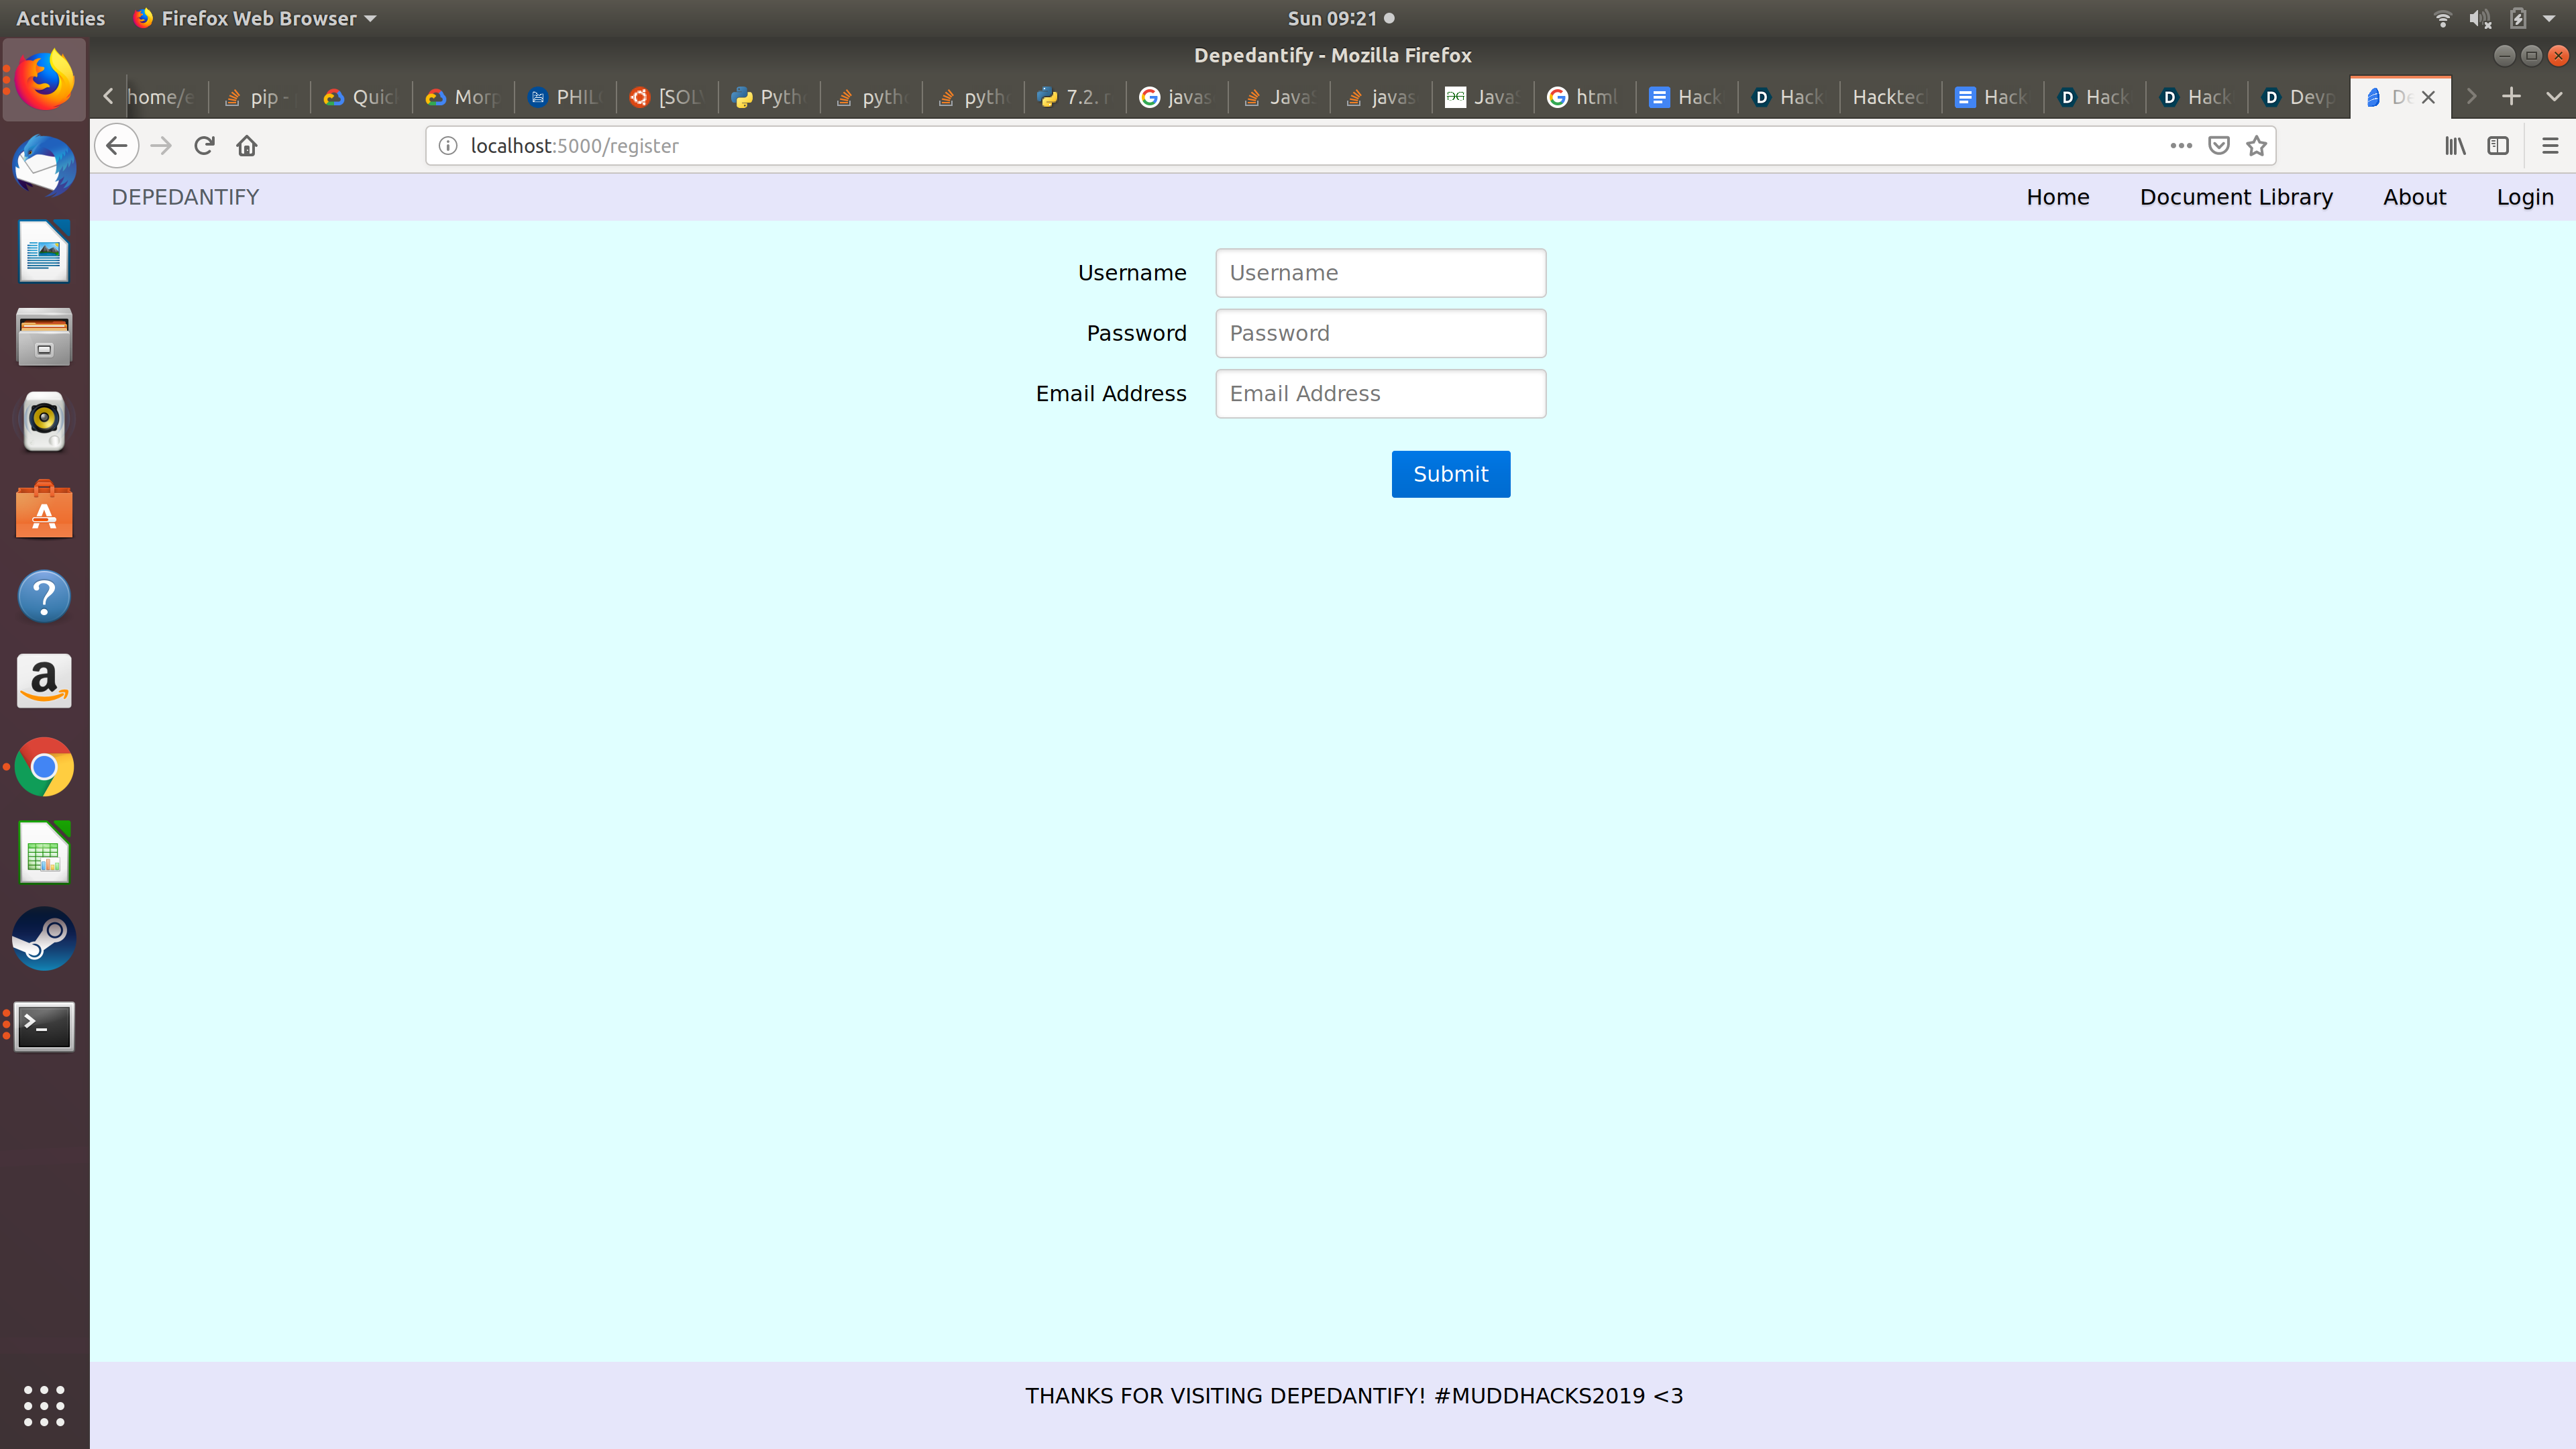Open the hamburger application menu
Viewport: 2576px width, 1449px height.
2550,146
